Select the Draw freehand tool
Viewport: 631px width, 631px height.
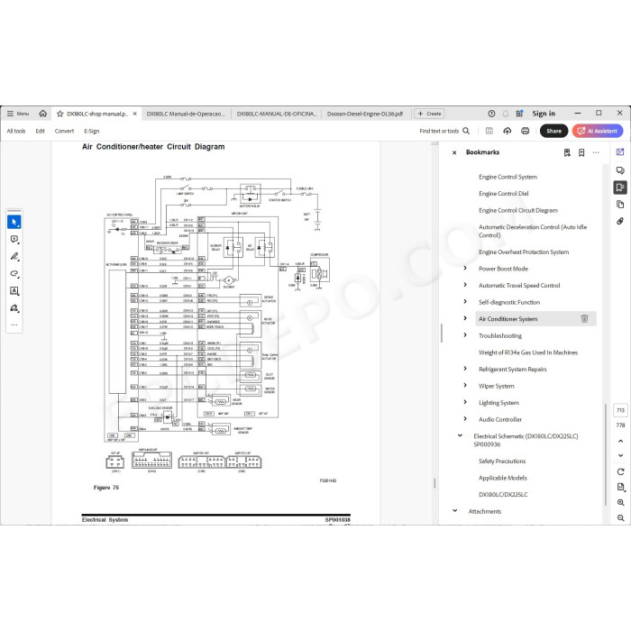14,274
